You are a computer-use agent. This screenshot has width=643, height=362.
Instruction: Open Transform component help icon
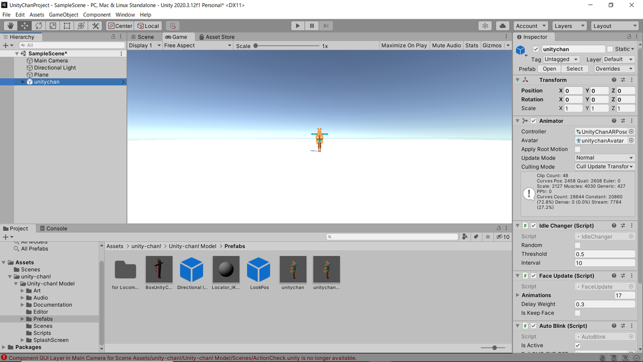pyautogui.click(x=615, y=80)
